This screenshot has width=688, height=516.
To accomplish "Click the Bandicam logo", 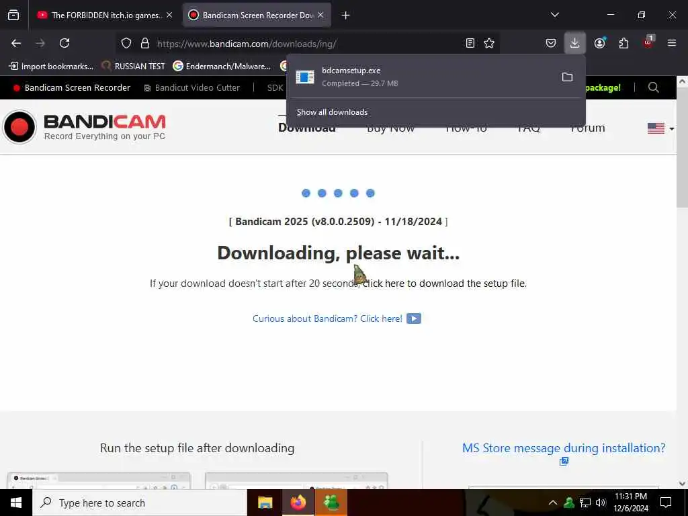I will click(84, 127).
